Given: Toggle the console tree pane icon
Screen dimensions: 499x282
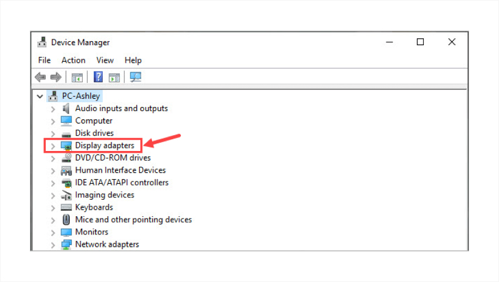Looking at the screenshot, I should pyautogui.click(x=77, y=78).
